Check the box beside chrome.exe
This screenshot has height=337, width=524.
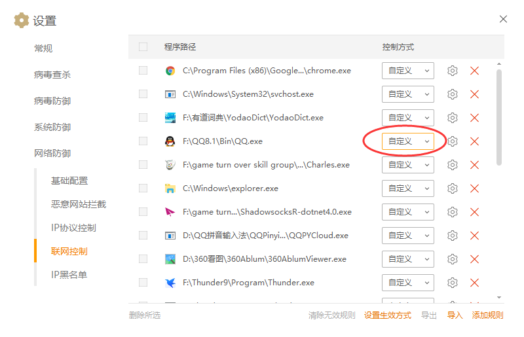[x=143, y=71]
